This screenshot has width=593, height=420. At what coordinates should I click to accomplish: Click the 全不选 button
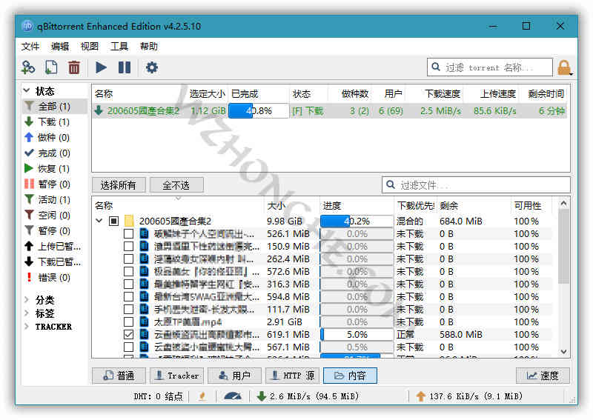point(176,185)
